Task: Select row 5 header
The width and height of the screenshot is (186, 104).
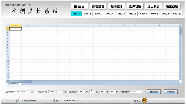Action: tap(8, 42)
